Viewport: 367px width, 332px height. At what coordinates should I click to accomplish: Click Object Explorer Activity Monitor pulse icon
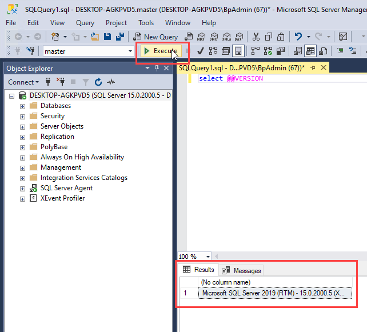[111, 82]
